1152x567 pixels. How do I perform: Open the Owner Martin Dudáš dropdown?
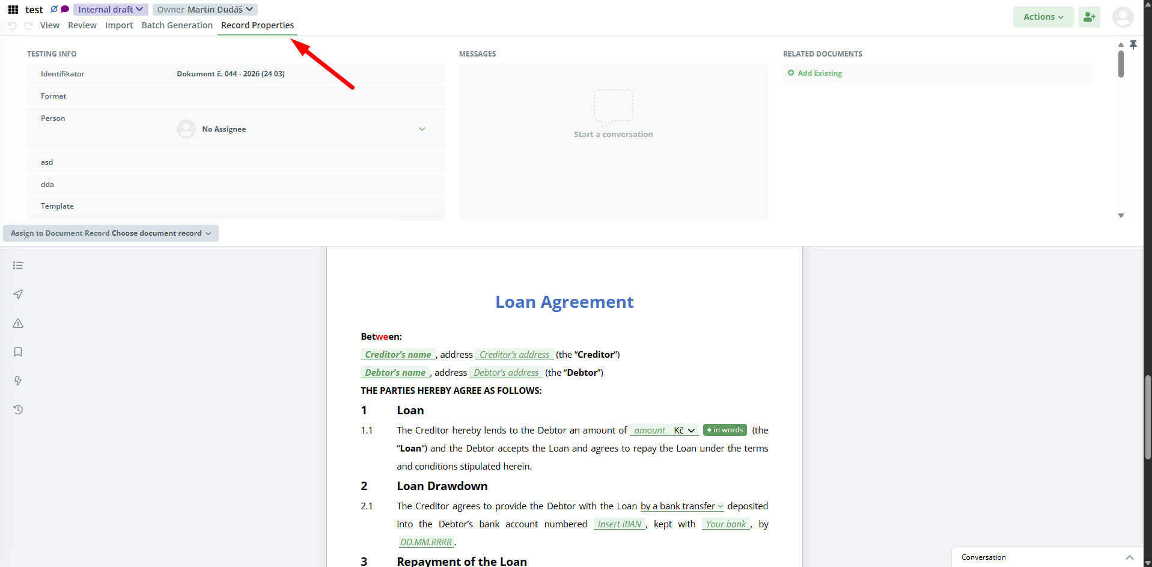coord(205,10)
